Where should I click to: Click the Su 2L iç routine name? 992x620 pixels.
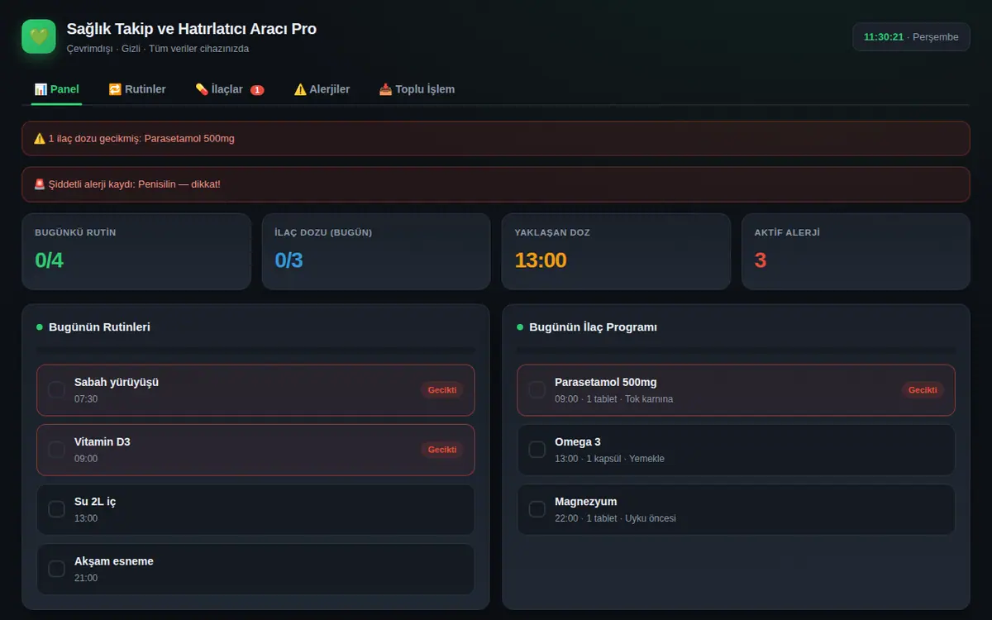(x=95, y=501)
